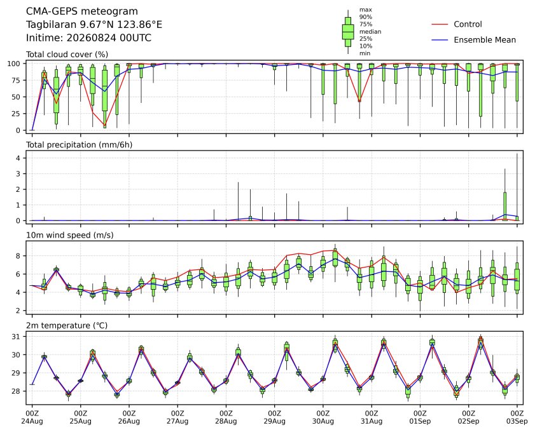Click the blue Ensemble Mean legend line
This screenshot has height=432, width=535.
[x=440, y=40]
